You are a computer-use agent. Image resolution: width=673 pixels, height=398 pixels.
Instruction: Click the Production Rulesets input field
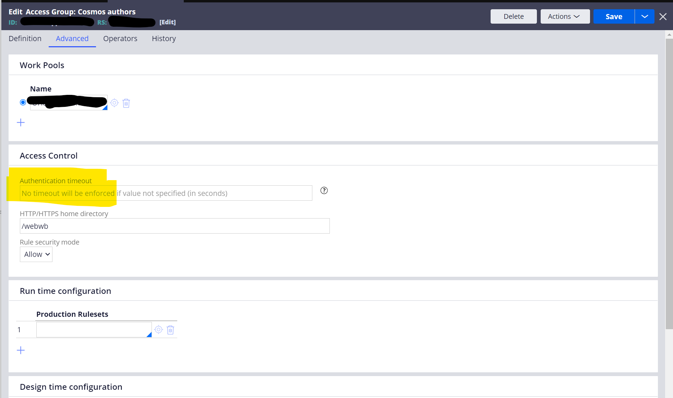pyautogui.click(x=94, y=329)
